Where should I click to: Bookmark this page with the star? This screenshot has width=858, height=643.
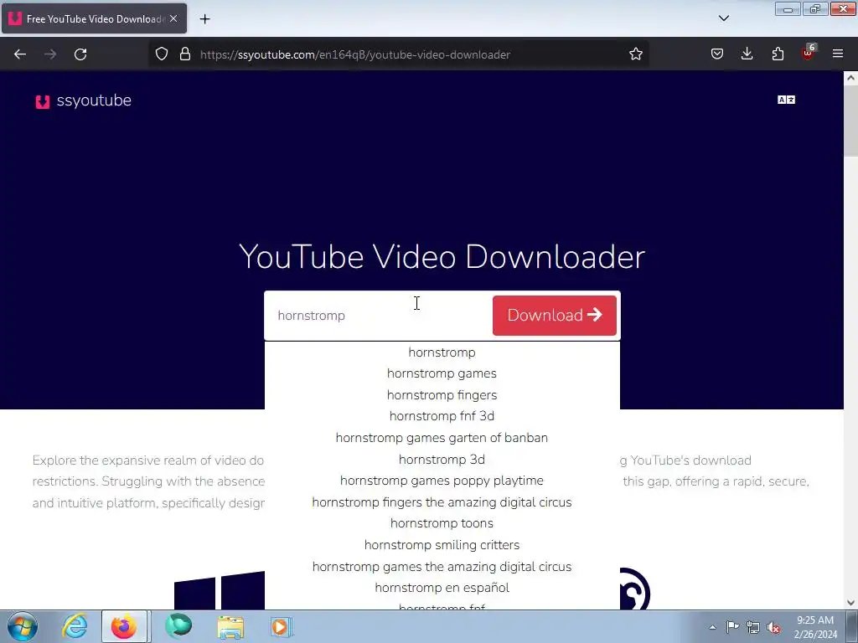tap(635, 54)
